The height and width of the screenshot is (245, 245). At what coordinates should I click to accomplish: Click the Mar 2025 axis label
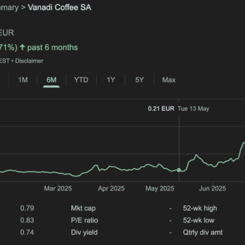(58, 189)
